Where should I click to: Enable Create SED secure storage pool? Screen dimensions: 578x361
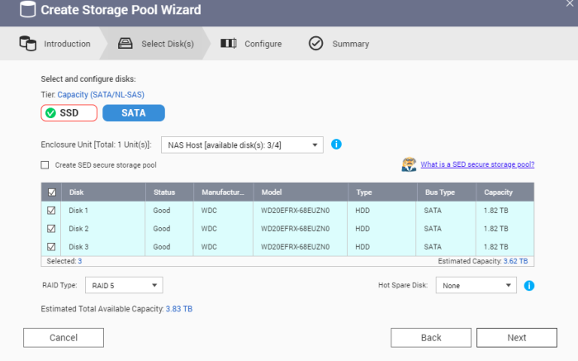(45, 165)
